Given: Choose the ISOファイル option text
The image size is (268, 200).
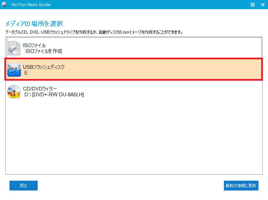Looking at the screenshot, I should tap(34, 45).
